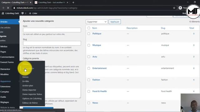Viewport: 200px width, 112px height.
Task: Click the Entertainment total count 6
Action: coord(194,68)
